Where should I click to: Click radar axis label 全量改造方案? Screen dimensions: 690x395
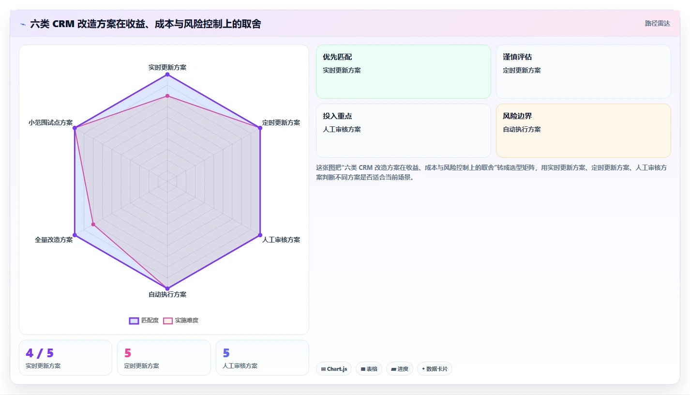pyautogui.click(x=54, y=240)
